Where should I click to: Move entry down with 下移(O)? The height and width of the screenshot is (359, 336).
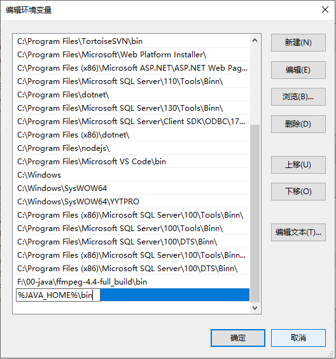click(298, 192)
